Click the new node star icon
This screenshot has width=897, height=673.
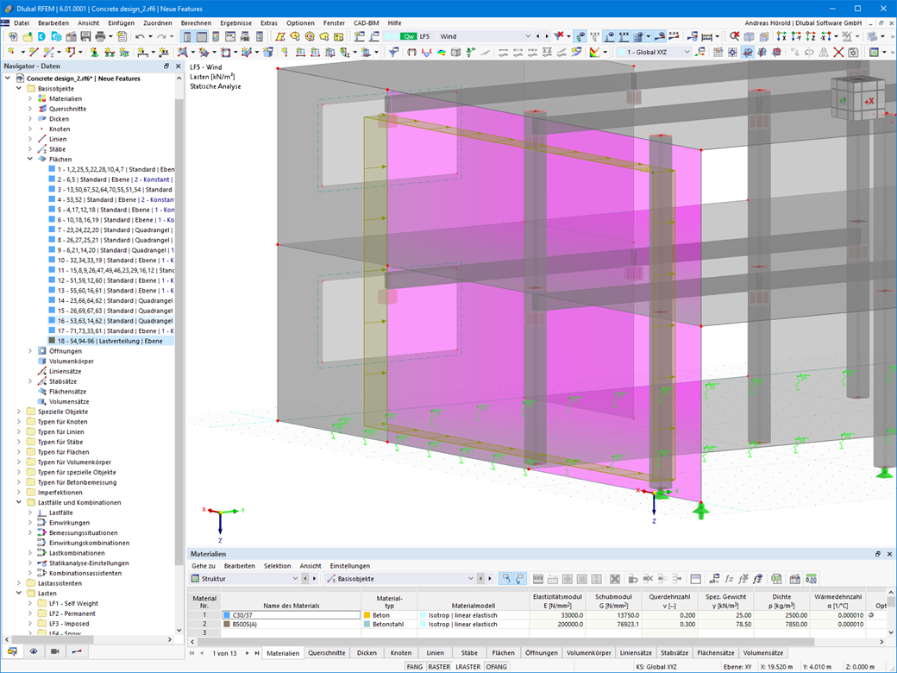pos(11,52)
